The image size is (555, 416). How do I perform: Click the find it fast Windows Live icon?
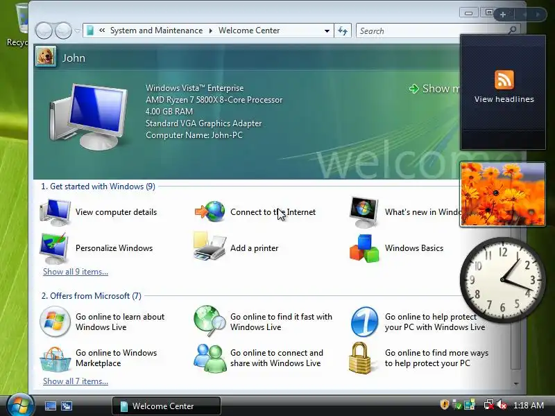tap(210, 321)
